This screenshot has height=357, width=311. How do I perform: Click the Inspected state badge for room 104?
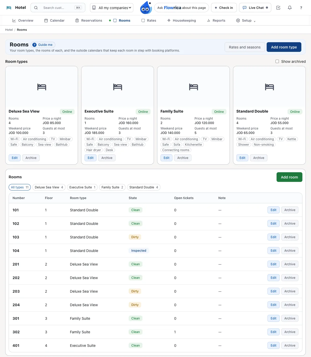139,251
